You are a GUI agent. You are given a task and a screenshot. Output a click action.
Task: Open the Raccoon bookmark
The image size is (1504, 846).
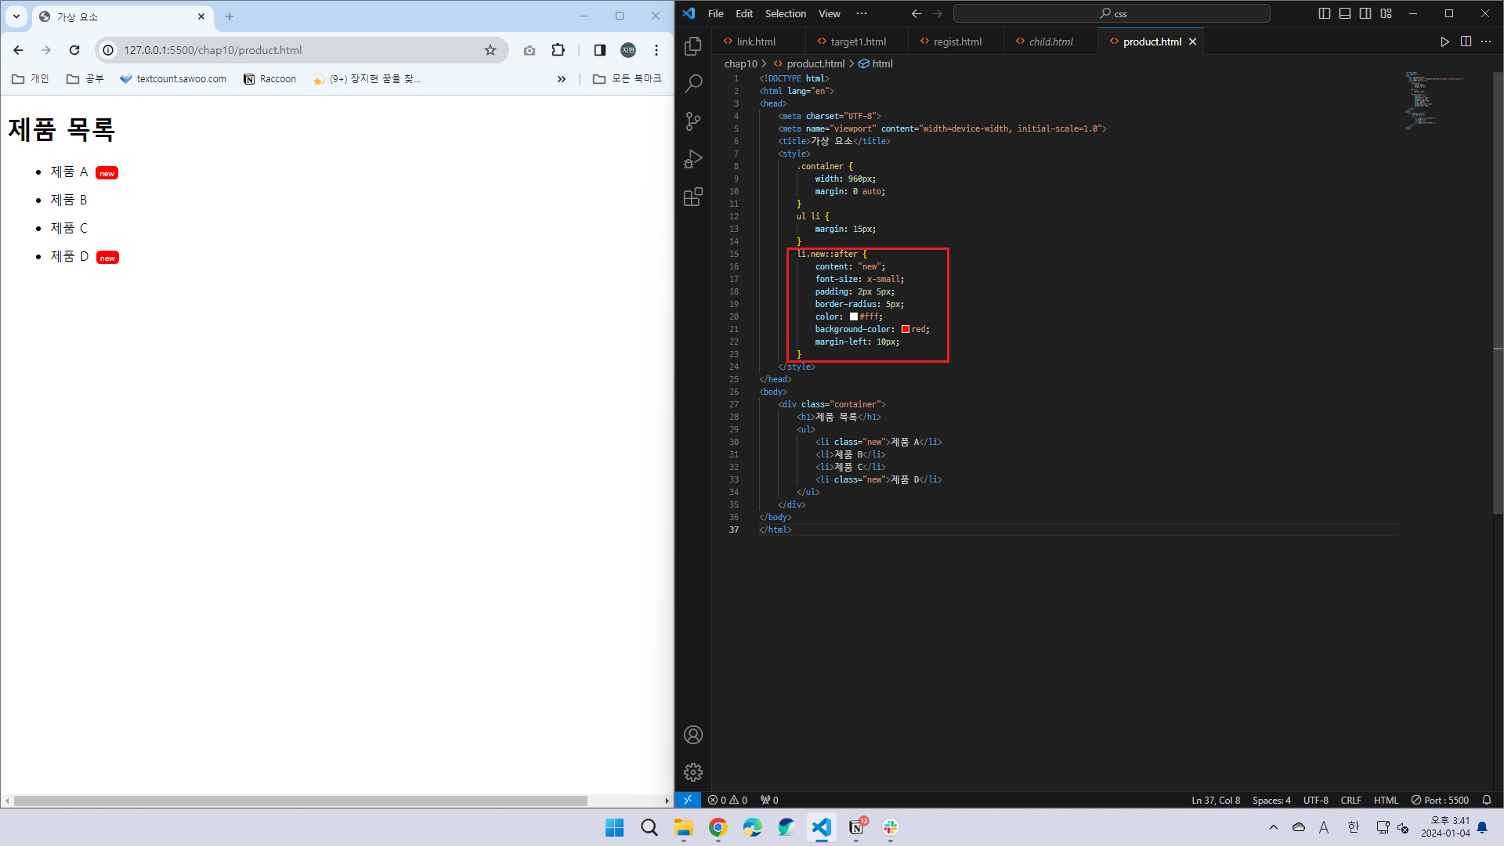click(270, 79)
